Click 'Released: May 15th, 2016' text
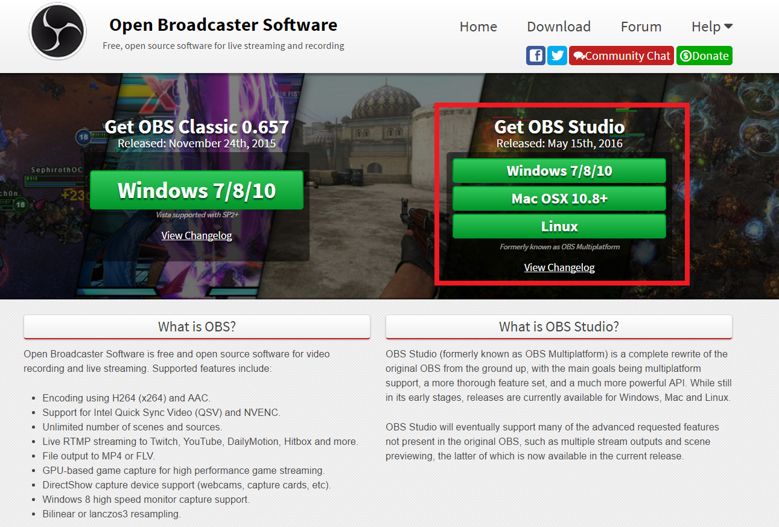Image resolution: width=779 pixels, height=527 pixels. [559, 144]
